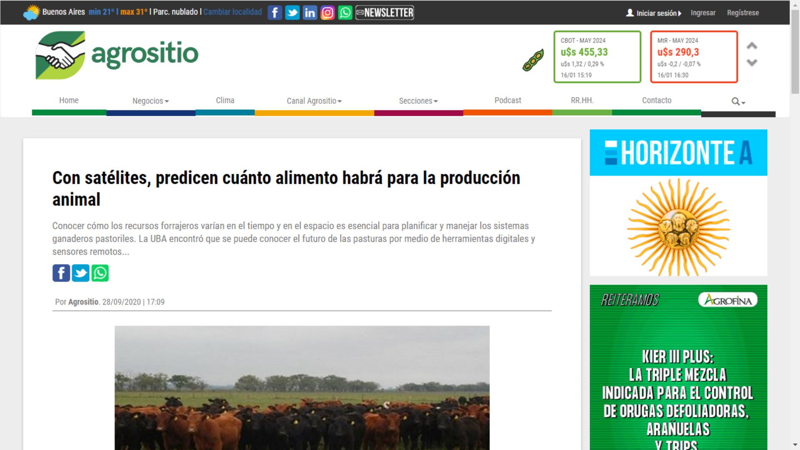Open LinkedIn icon in header
The width and height of the screenshot is (800, 450).
(310, 12)
